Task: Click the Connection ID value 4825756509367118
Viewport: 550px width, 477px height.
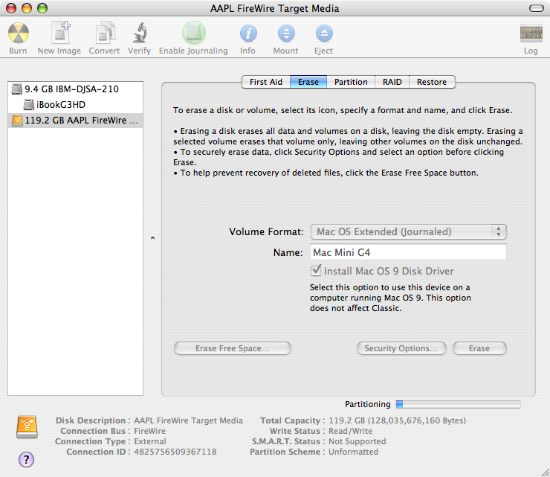Action: point(175,452)
